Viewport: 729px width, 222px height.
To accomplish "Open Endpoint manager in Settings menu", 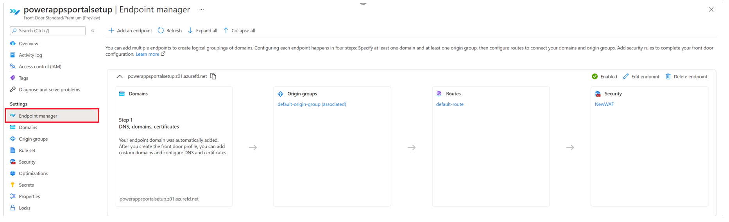I will pyautogui.click(x=38, y=116).
